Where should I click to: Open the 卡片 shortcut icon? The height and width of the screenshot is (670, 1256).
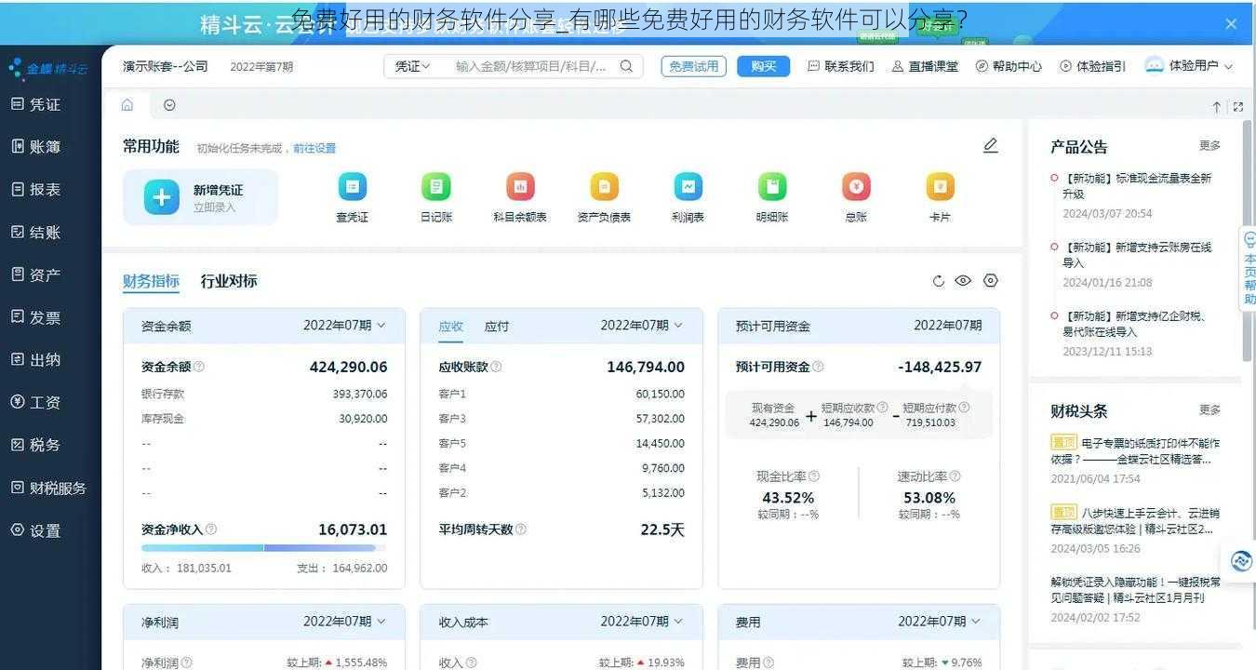[x=941, y=187]
